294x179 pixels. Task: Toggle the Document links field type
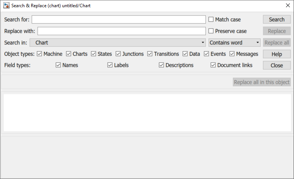click(x=213, y=65)
